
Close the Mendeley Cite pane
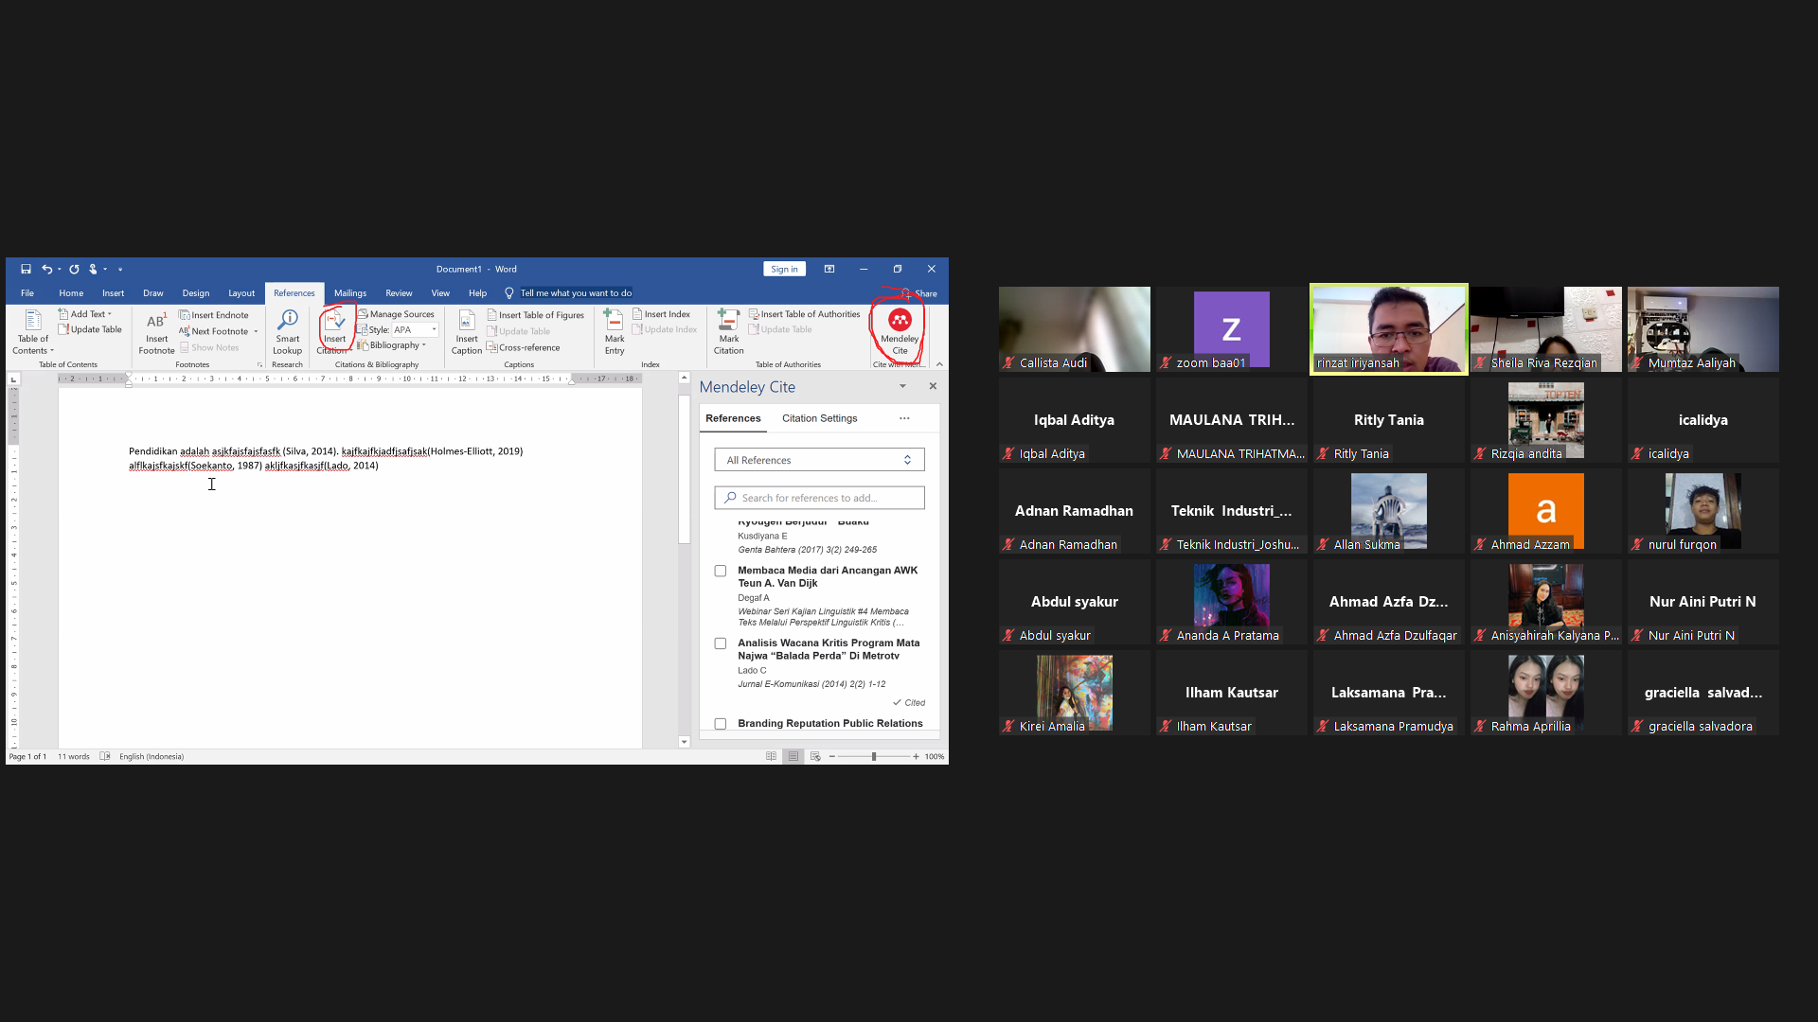click(933, 386)
